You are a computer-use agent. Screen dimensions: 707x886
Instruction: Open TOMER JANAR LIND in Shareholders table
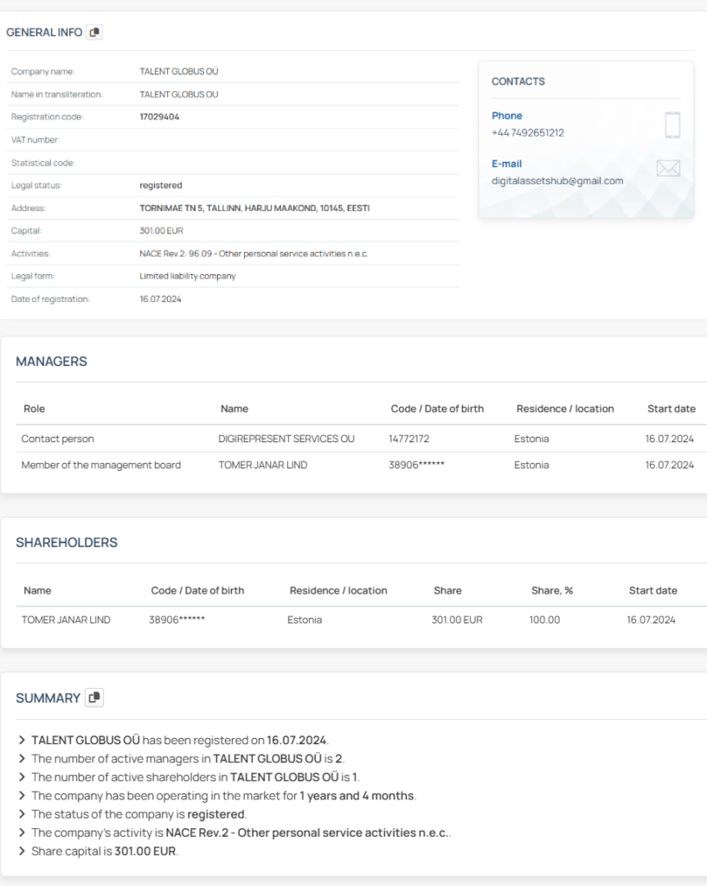coord(66,620)
